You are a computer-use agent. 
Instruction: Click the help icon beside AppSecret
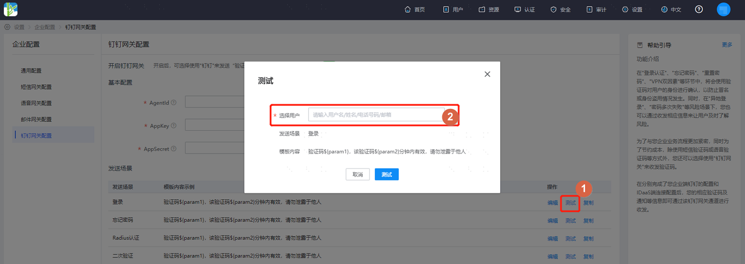pyautogui.click(x=173, y=149)
